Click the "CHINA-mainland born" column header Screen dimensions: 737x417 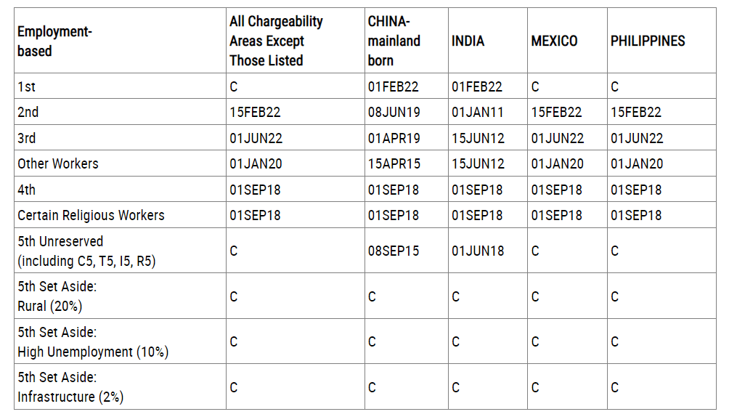click(394, 41)
